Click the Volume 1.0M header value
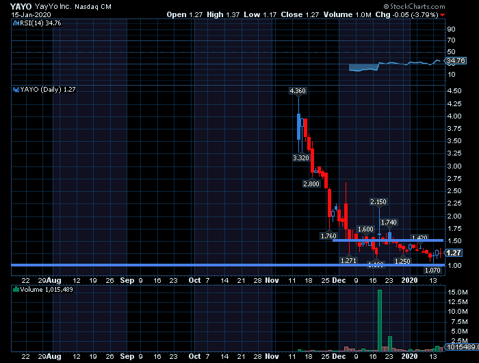 348,14
